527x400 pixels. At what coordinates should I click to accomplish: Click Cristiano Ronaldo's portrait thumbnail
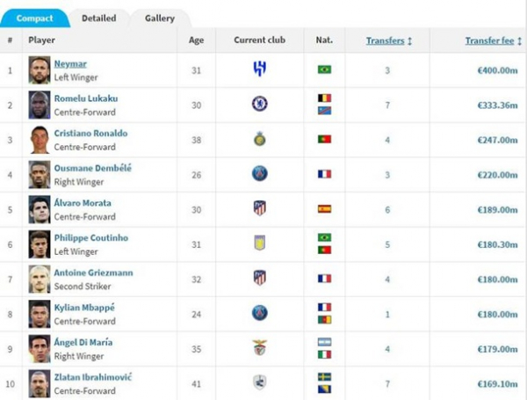point(39,139)
